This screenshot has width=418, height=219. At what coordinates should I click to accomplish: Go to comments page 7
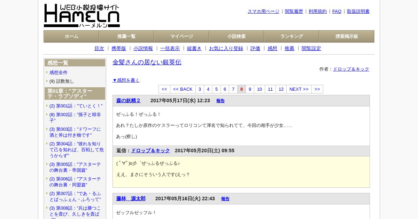(x=233, y=89)
